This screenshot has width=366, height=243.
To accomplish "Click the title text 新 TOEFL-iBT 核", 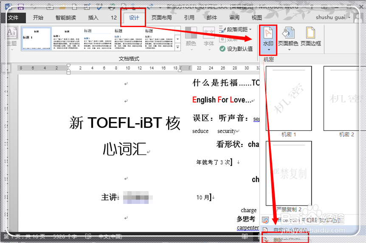I will (125, 123).
